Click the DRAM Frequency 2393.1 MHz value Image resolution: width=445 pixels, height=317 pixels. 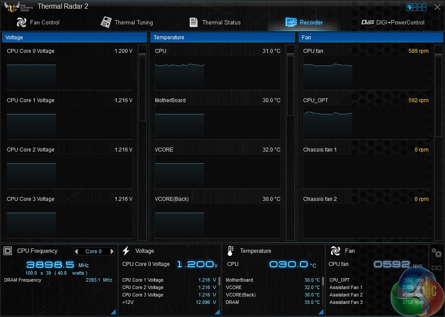(x=99, y=280)
